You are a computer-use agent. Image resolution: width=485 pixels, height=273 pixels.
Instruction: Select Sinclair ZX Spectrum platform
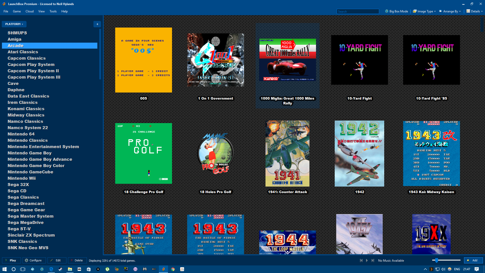coord(31,235)
